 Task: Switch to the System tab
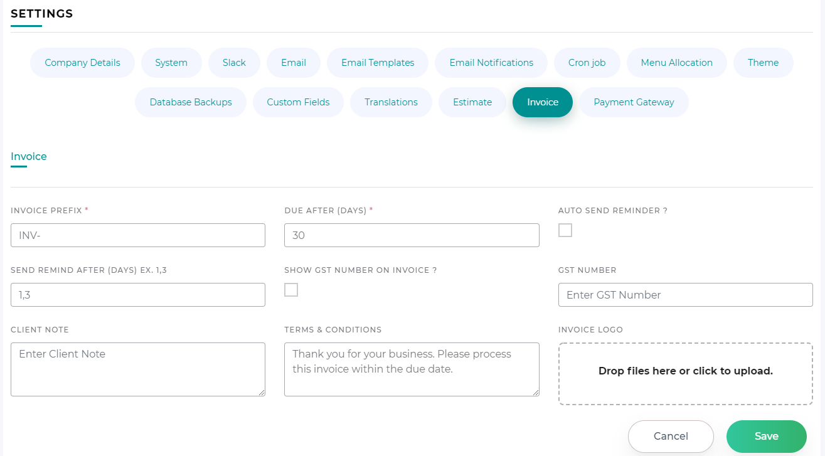coord(171,63)
